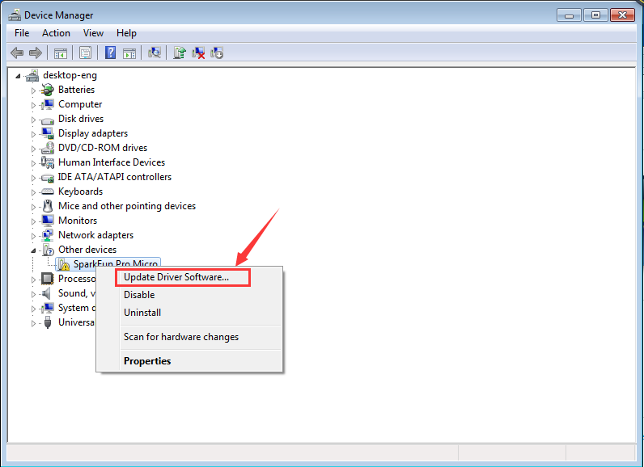Maximize the Device Manager window
Image resolution: width=644 pixels, height=467 pixels.
(x=595, y=15)
